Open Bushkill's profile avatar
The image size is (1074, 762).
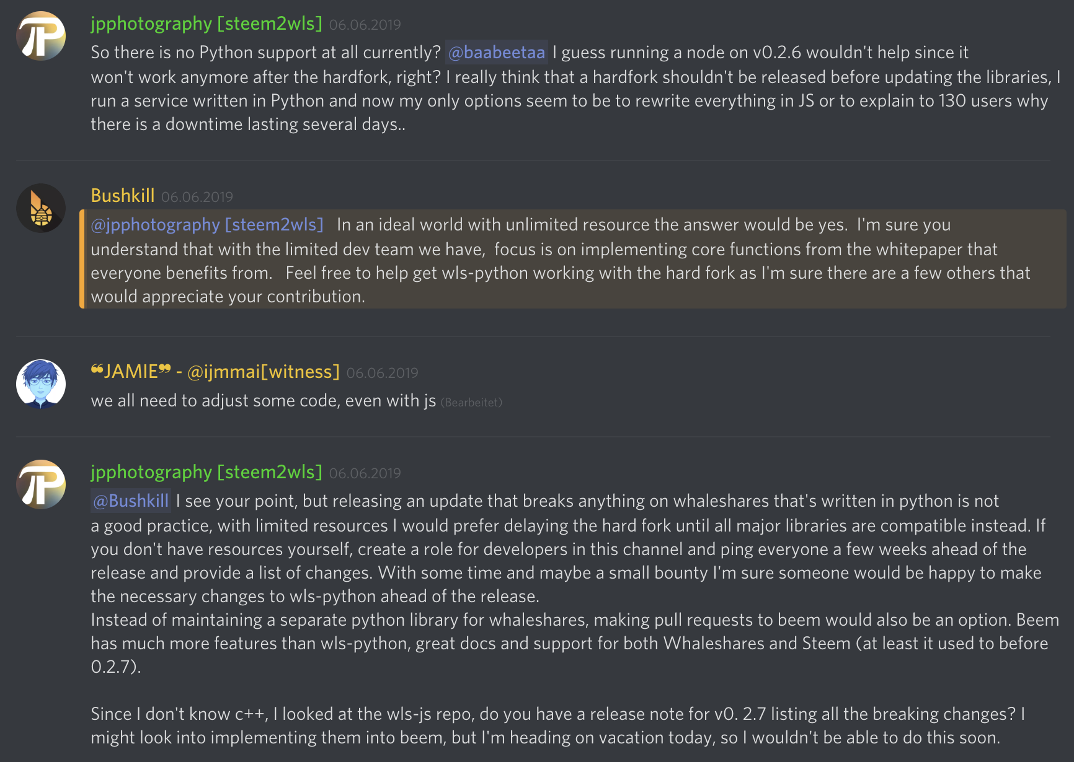pos(41,208)
